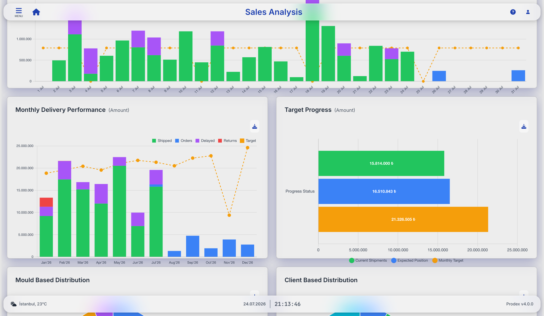Screen dimensions: 544x316
Task: Click the Monthly Delivery Performance heading
Action: click(61, 110)
